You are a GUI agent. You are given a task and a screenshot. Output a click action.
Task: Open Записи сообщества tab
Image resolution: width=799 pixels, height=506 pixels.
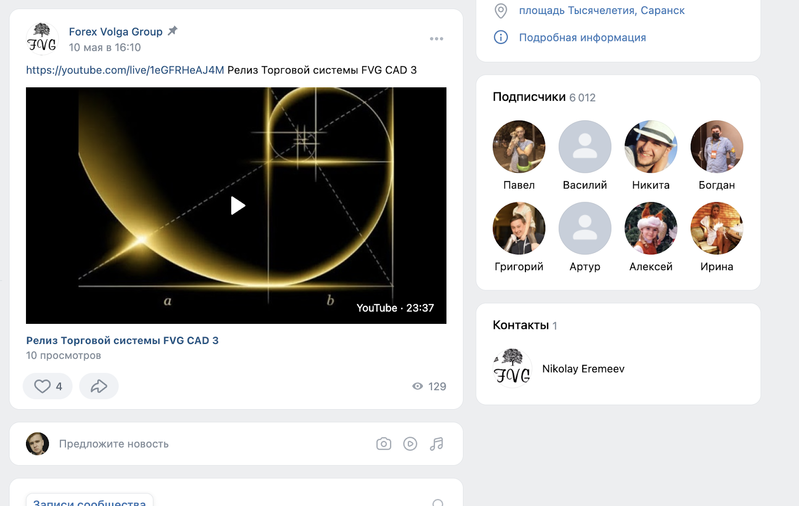click(89, 501)
